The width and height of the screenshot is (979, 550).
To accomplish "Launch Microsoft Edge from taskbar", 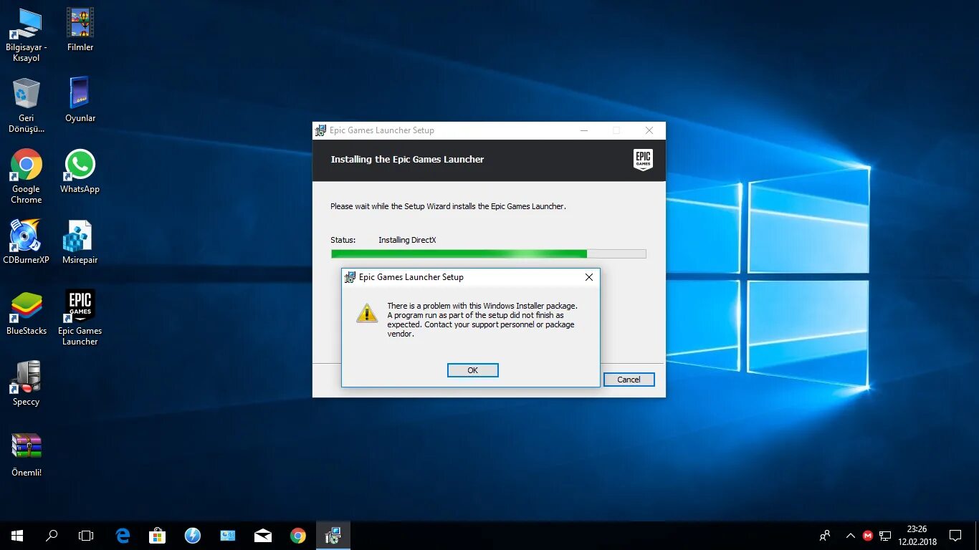I will click(123, 536).
